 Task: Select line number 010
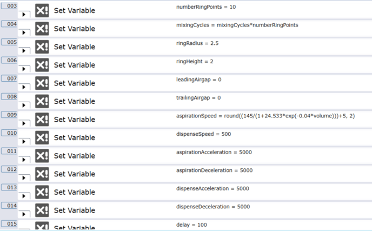click(x=9, y=133)
